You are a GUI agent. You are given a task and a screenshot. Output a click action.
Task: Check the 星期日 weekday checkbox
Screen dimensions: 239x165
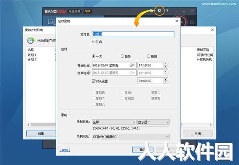94,92
